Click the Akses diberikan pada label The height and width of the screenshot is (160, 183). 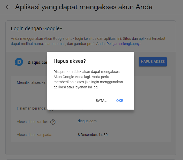click(x=34, y=135)
